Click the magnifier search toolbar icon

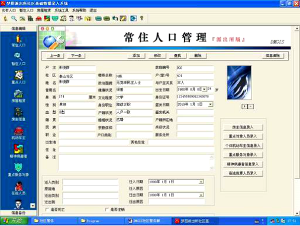pos(14,18)
